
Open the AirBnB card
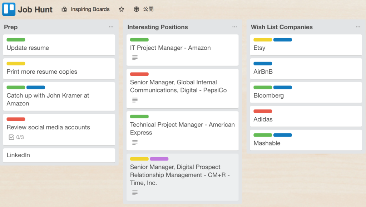point(306,69)
